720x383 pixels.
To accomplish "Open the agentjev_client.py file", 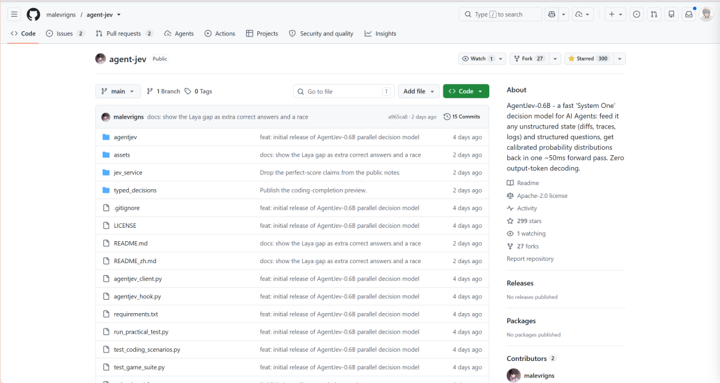I will [138, 279].
